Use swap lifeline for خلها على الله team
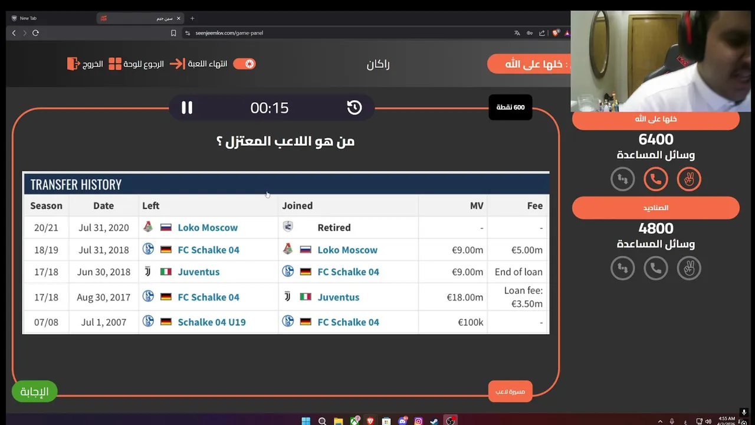 622,179
